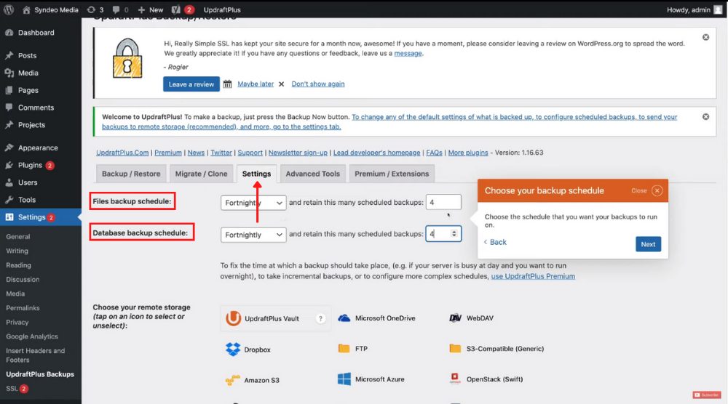Open the UpdraftPlus admin bar menu

click(x=222, y=9)
